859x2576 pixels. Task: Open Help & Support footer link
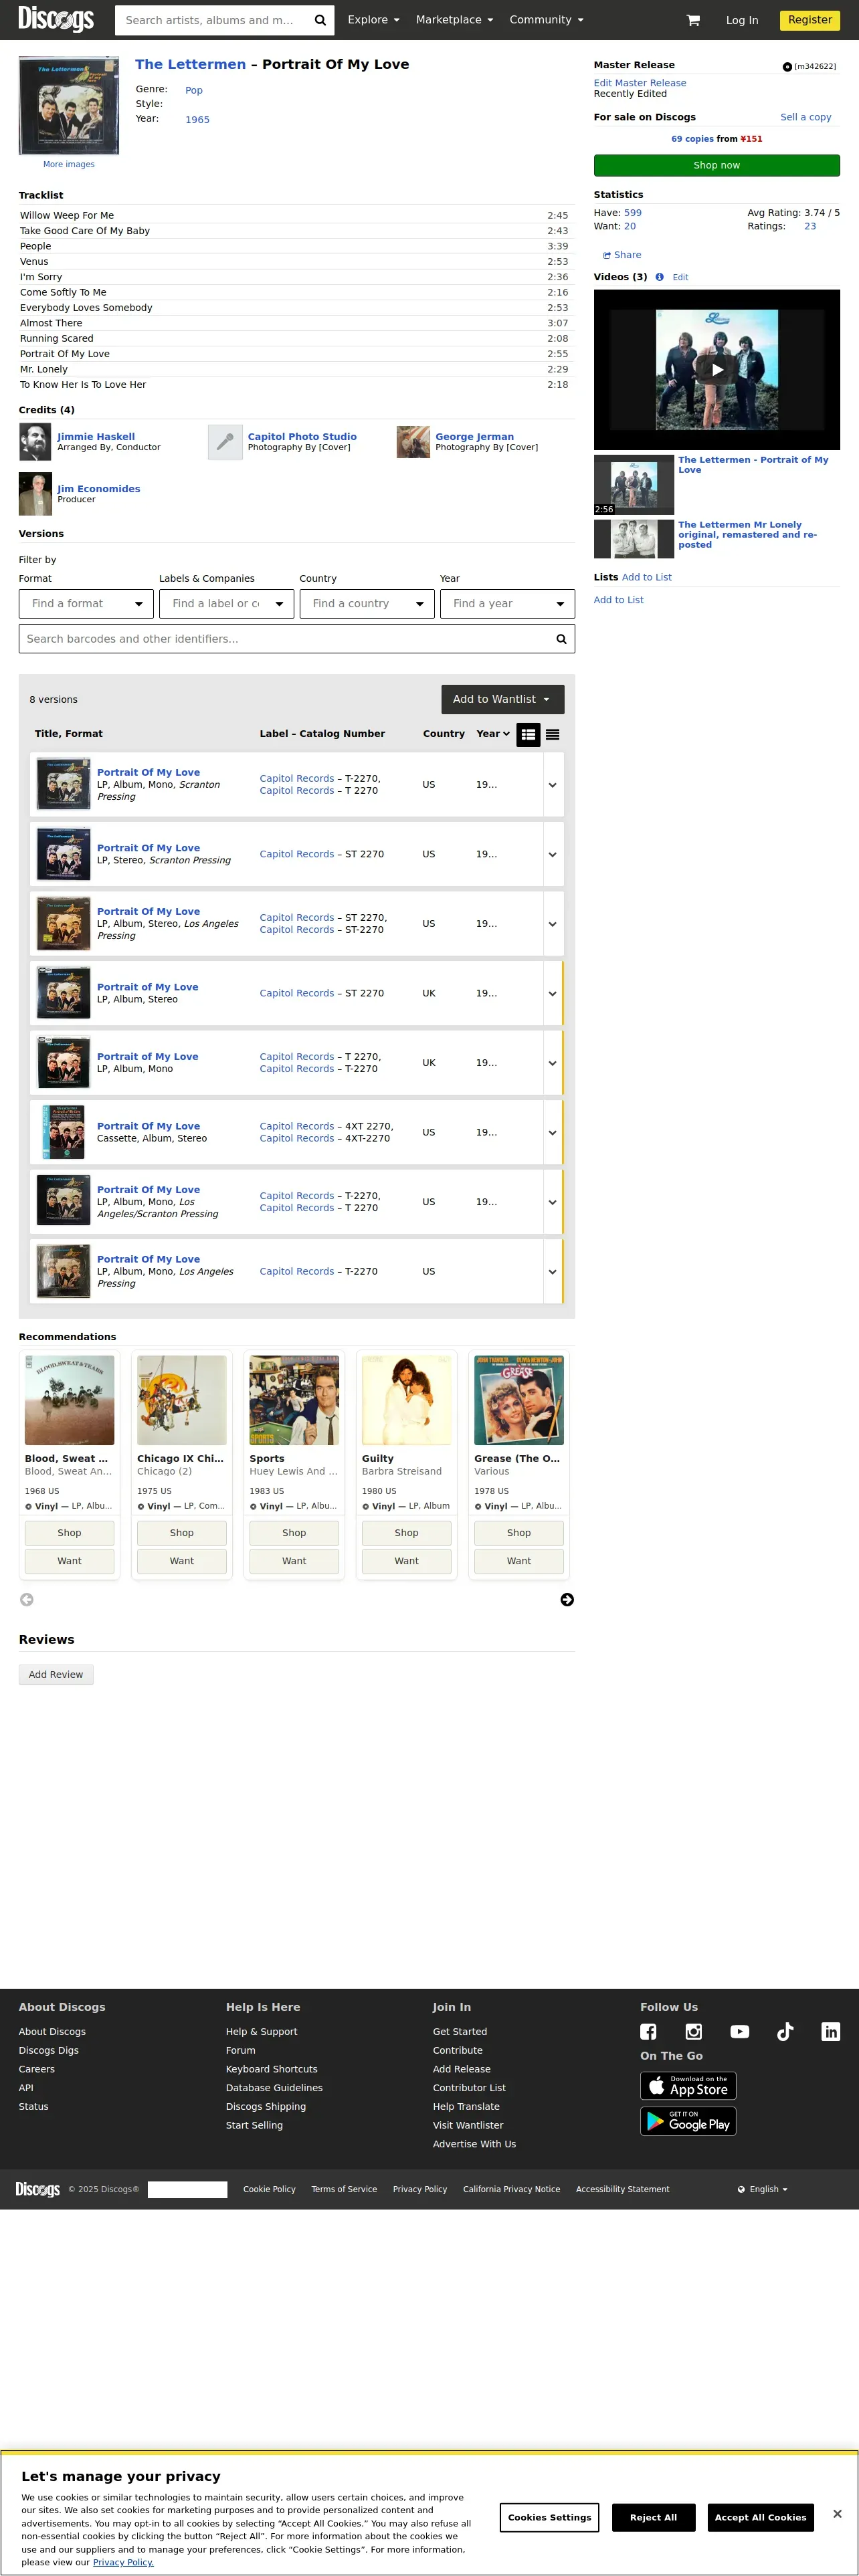pos(261,2032)
